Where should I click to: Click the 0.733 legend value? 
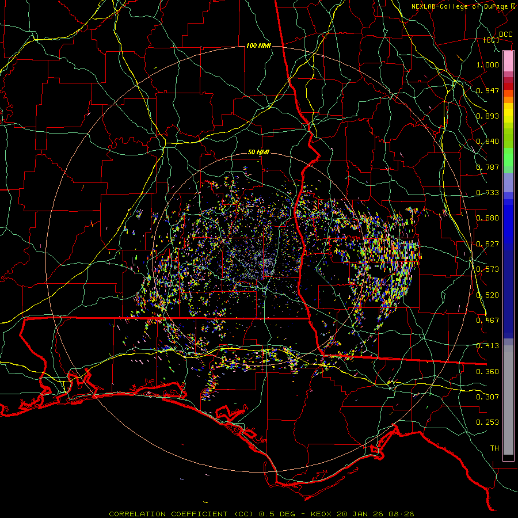point(487,193)
